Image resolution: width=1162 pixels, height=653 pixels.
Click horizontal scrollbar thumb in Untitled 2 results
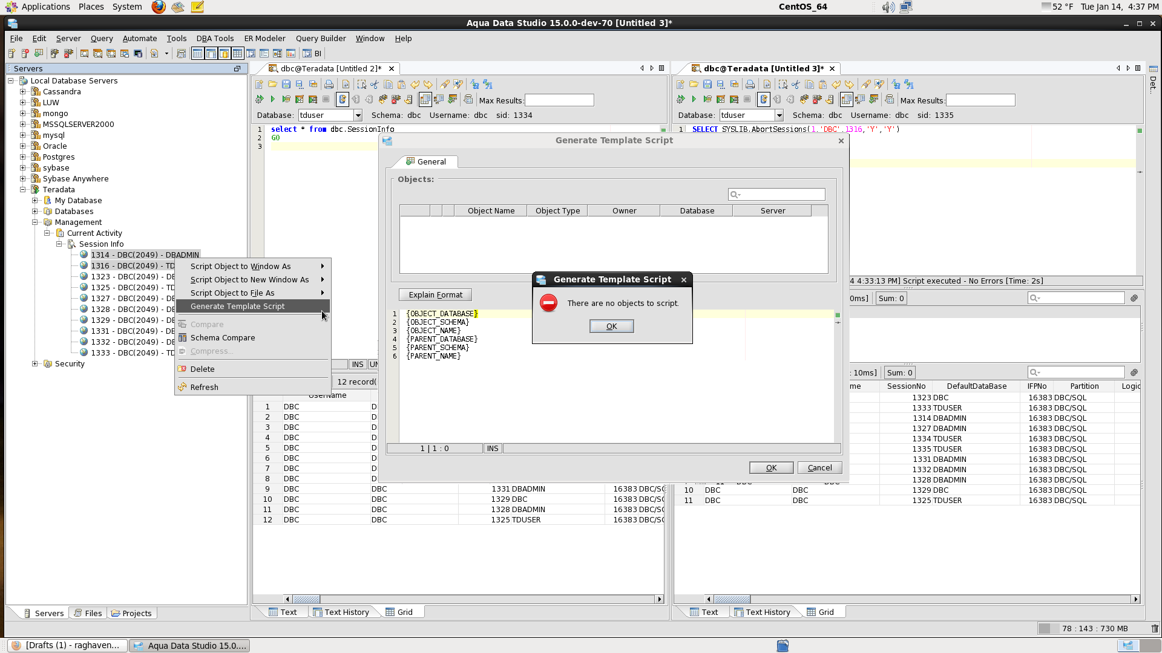tap(306, 599)
